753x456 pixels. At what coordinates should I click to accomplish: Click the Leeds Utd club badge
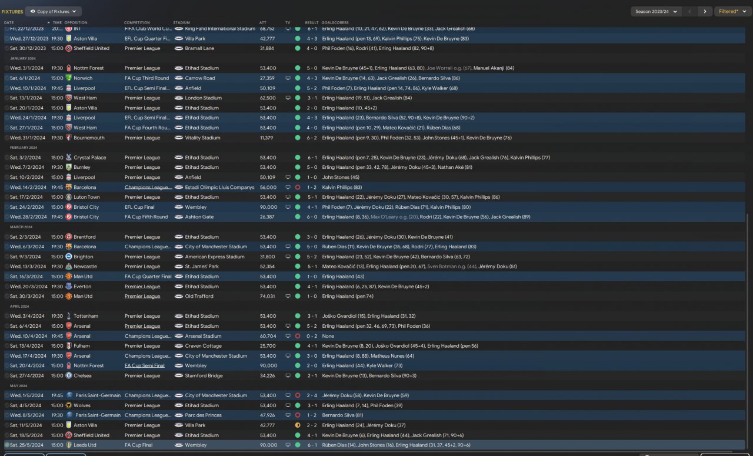pos(69,445)
